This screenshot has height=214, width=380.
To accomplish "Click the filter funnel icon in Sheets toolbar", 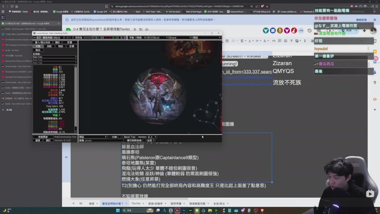I will click(x=291, y=41).
